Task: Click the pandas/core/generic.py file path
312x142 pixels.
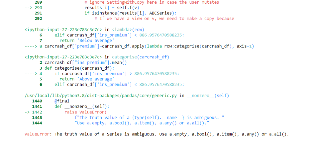Action: pos(101,96)
